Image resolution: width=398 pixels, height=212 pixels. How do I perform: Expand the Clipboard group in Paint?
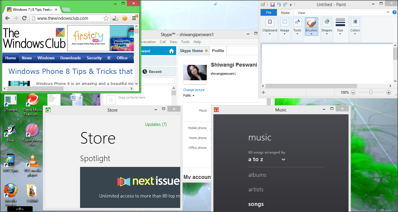(x=270, y=29)
